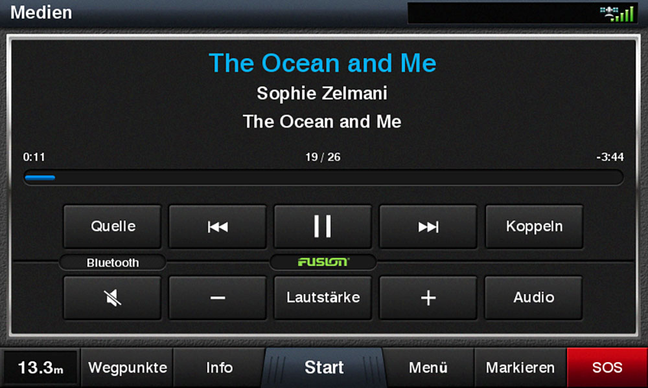Increase volume with the plus button
648x388 pixels.
428,297
